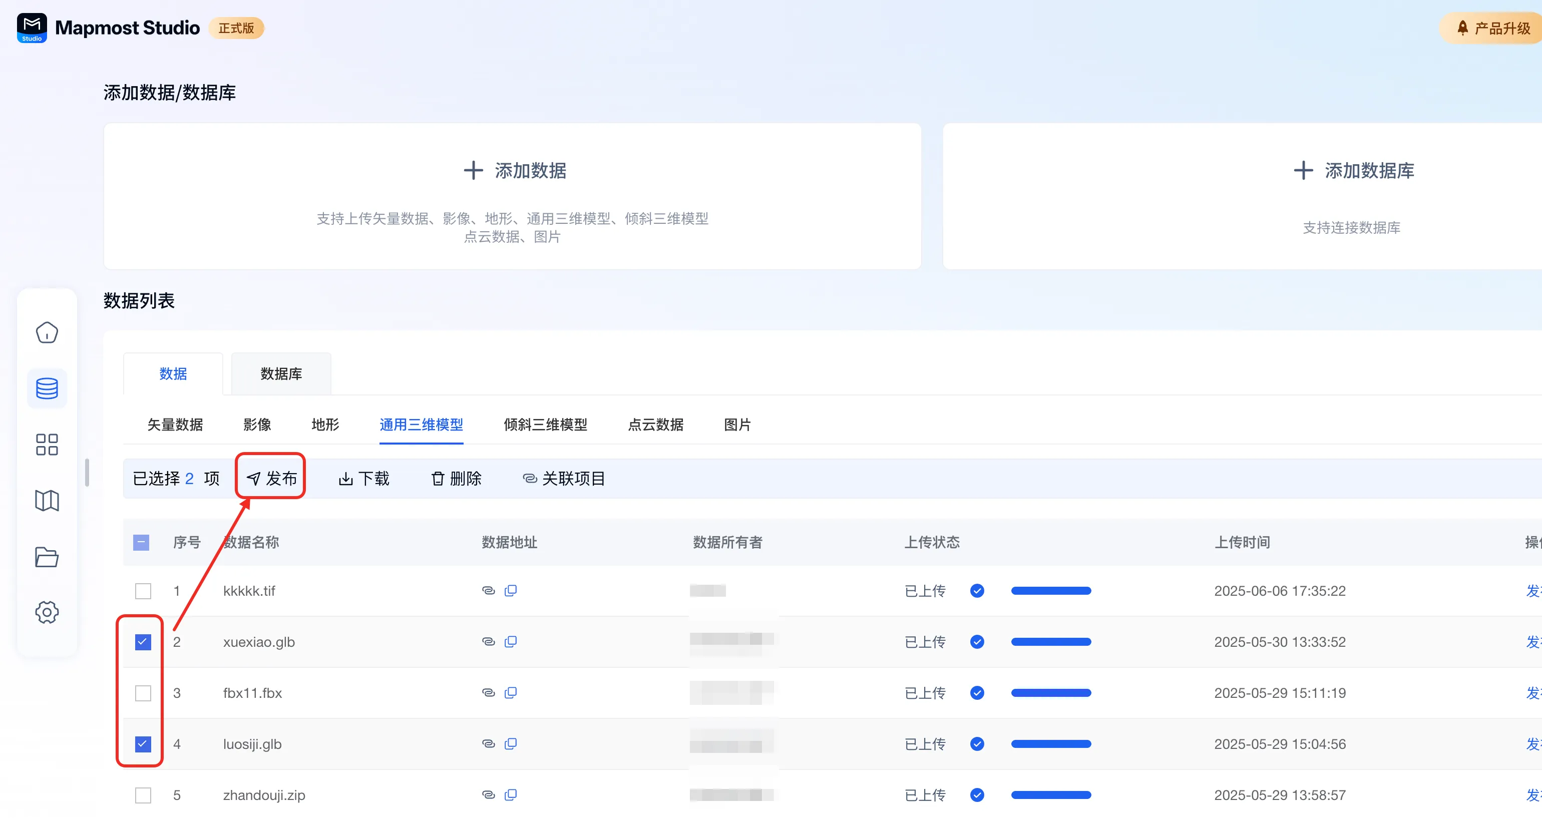Image resolution: width=1542 pixels, height=818 pixels.
Task: Open the home icon in sidebar
Action: coord(47,333)
